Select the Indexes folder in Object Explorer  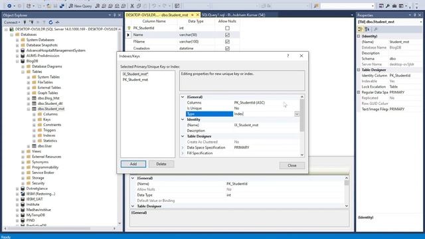[x=49, y=135]
